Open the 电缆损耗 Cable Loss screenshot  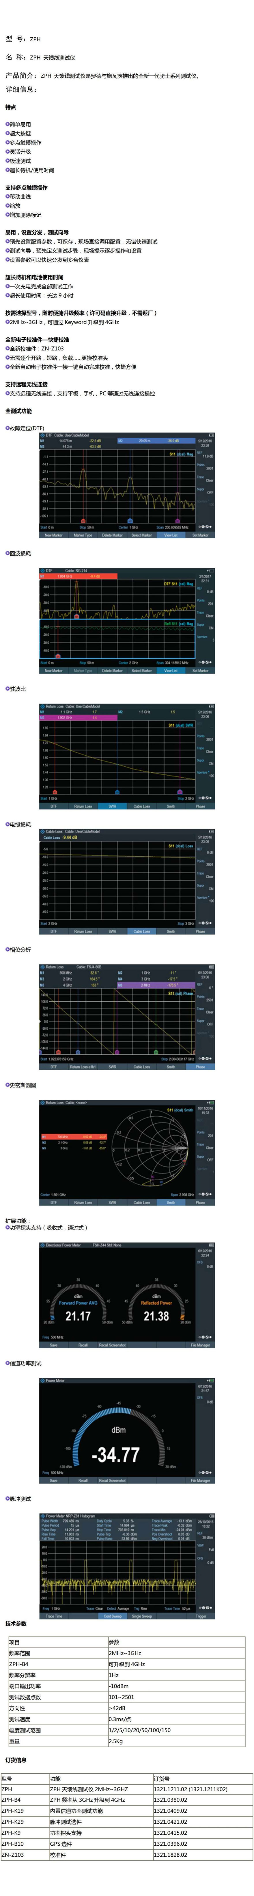[127, 882]
